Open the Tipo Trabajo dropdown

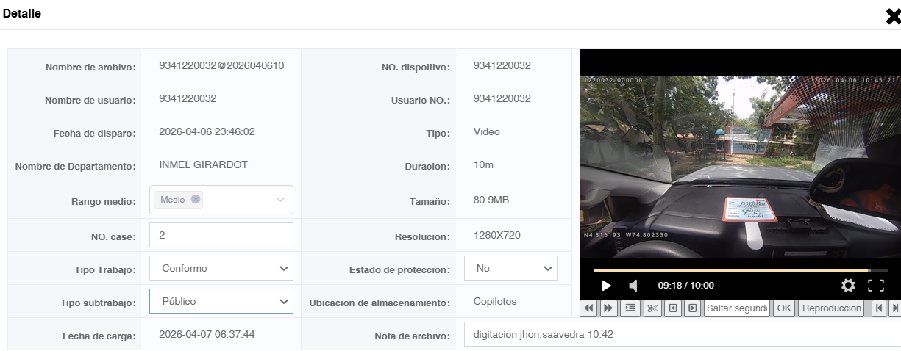pyautogui.click(x=221, y=268)
